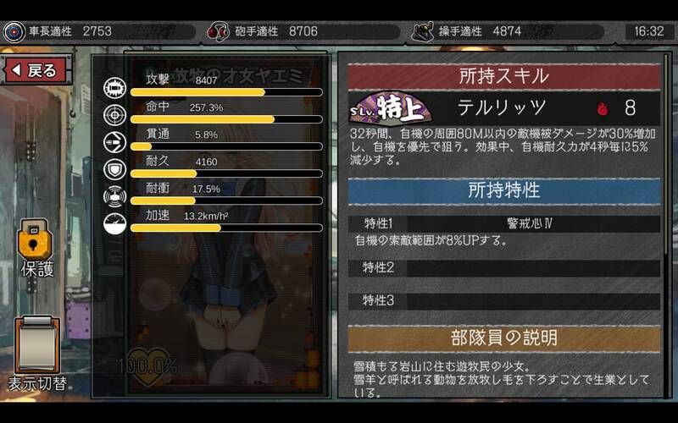Viewport: 678px width, 423px height.
Task: Select the 所持特性 blue header tab
Action: coord(504,190)
